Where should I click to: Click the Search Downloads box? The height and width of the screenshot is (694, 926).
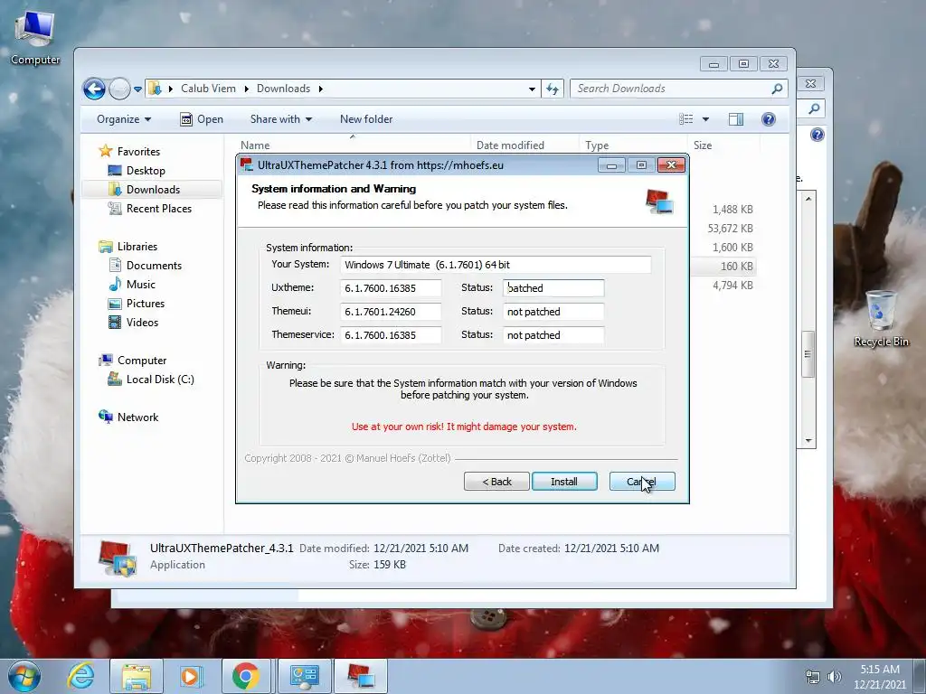[679, 89]
